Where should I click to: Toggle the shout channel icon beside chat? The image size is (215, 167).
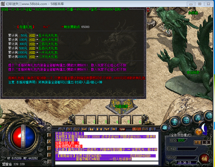(x=49, y=135)
